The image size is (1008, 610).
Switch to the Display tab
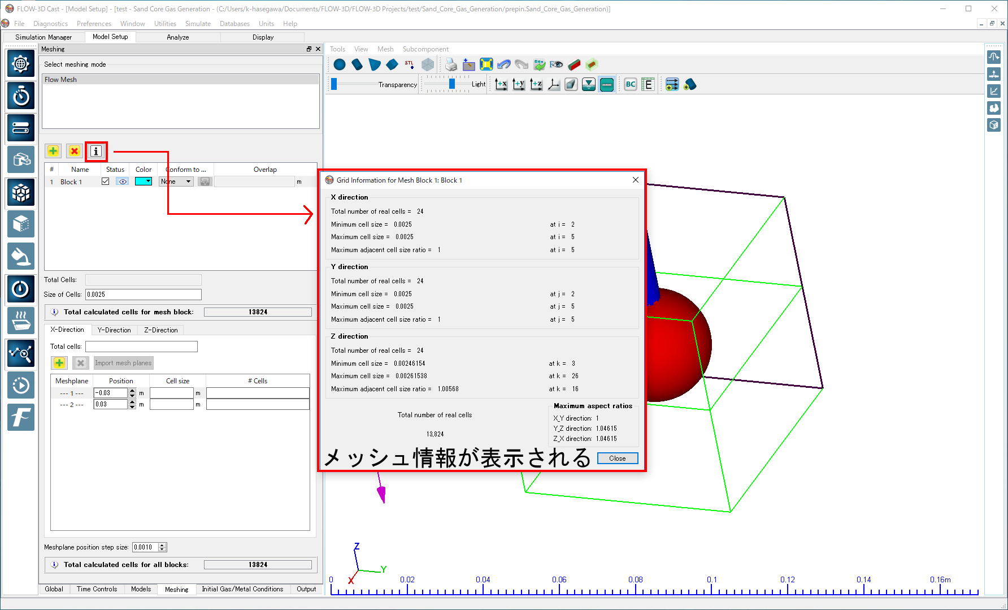coord(263,37)
